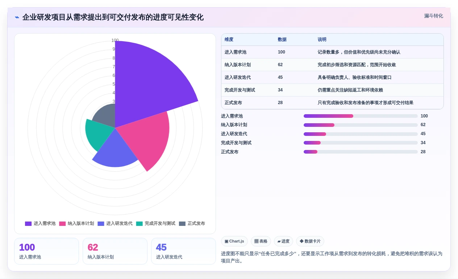Toggle the 进入研发迭代 legend swatch
458x279 pixels.
(101, 224)
